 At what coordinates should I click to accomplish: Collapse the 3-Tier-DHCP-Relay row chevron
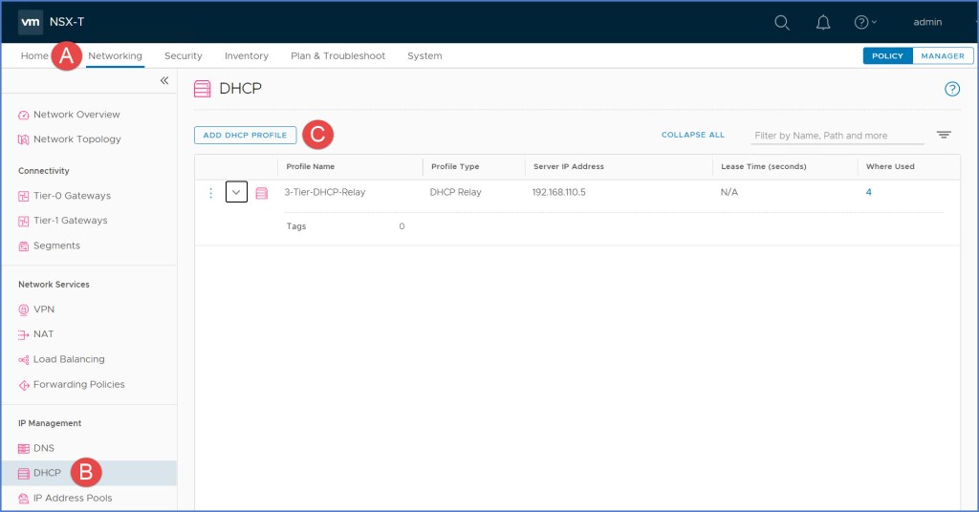(236, 193)
